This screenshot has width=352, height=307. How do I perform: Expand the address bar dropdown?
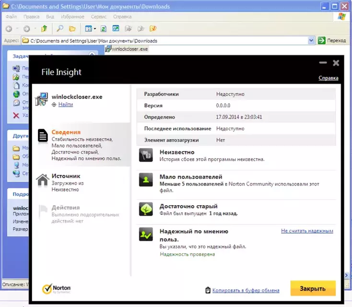pyautogui.click(x=311, y=40)
